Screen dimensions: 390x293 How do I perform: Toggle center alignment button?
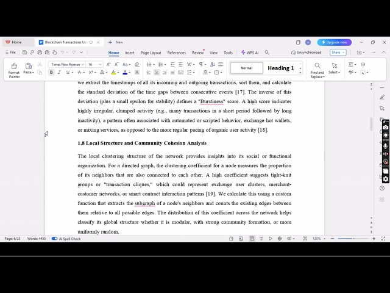pyautogui.click(x=157, y=73)
